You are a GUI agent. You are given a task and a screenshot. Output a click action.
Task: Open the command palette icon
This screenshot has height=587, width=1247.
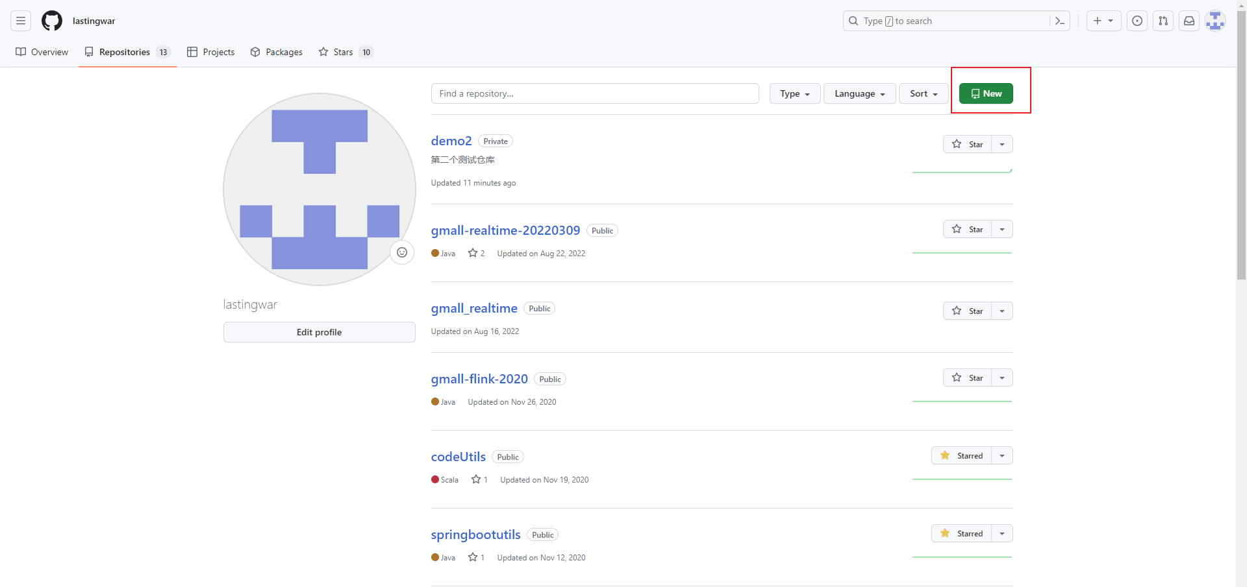1059,21
